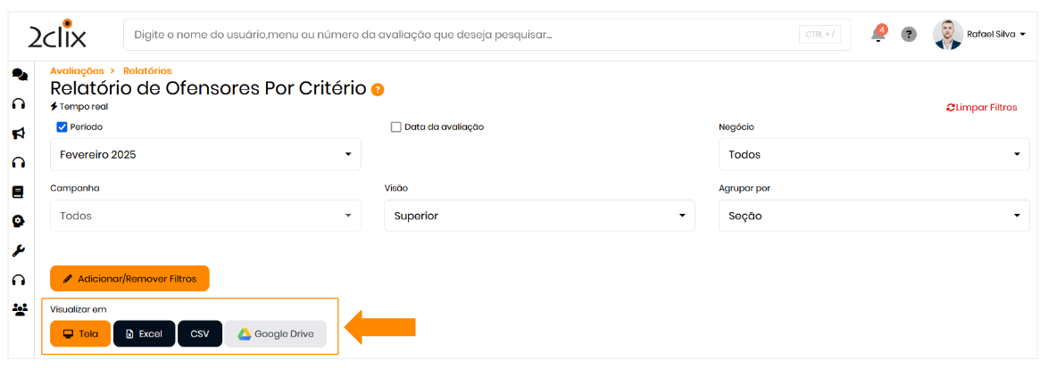Open the users group sidebar icon
1048x368 pixels.
(19, 309)
